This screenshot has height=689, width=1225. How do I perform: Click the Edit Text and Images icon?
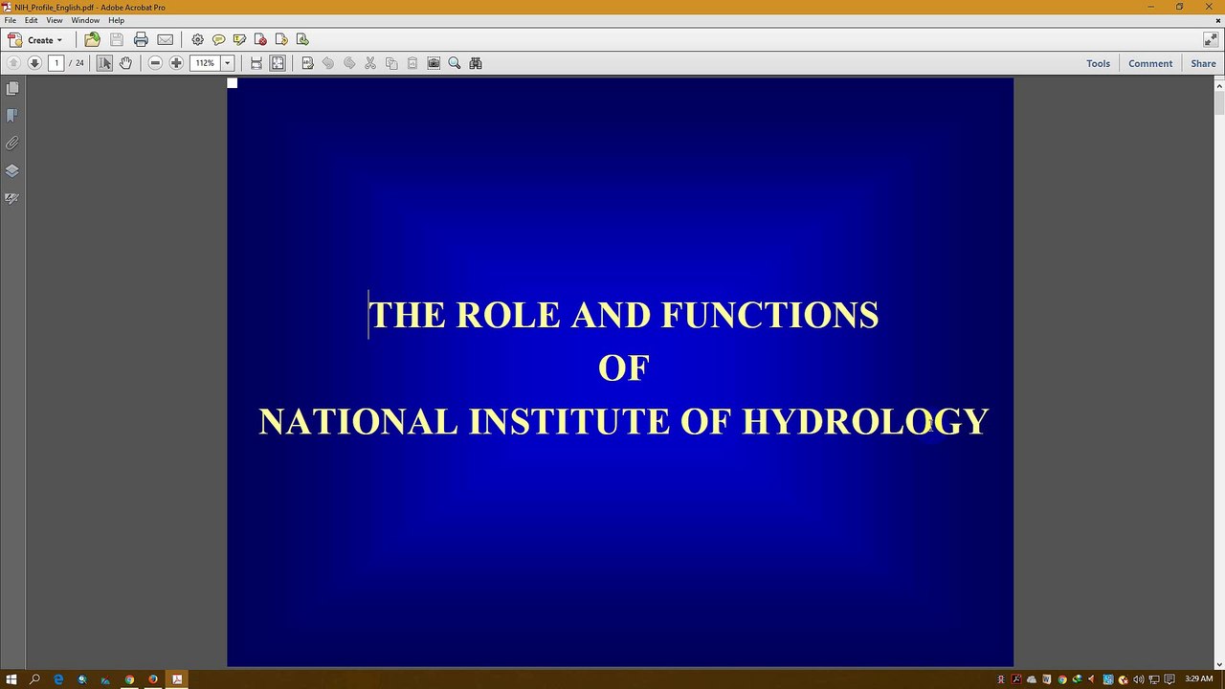(307, 63)
